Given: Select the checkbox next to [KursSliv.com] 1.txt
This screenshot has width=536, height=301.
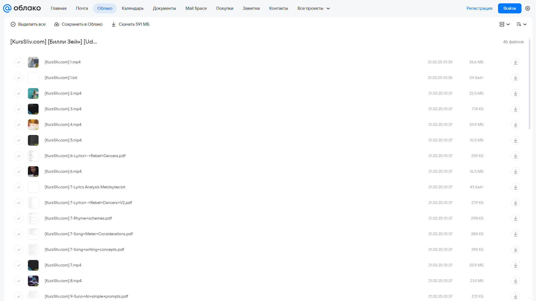Looking at the screenshot, I should coord(19,78).
